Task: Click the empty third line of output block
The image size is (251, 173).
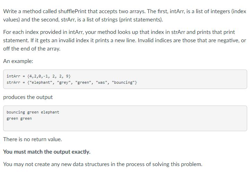Action: pyautogui.click(x=125, y=125)
